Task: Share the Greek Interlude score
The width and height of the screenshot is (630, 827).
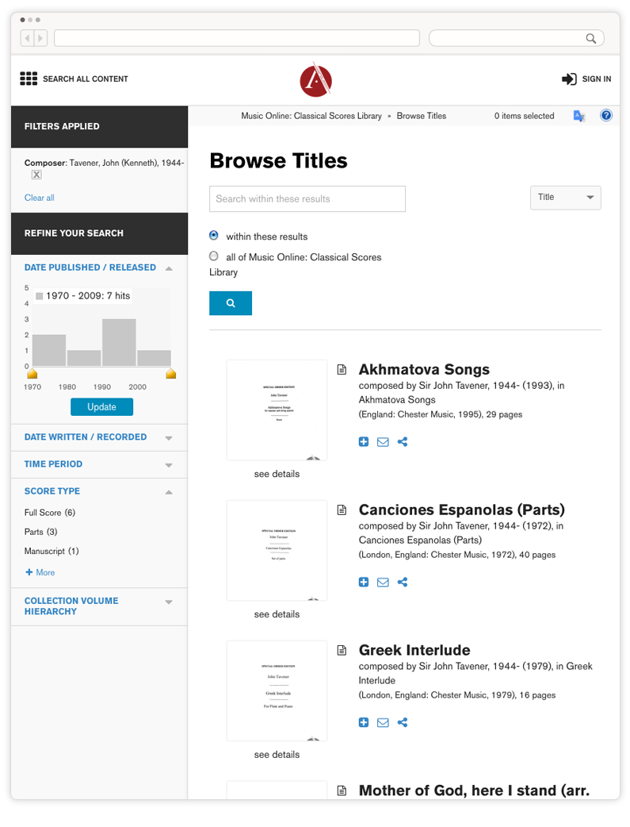Action: [403, 723]
